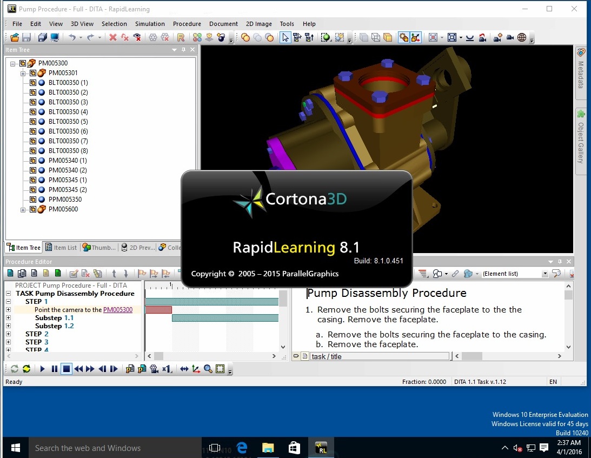
Task: Select the arrow pointer selection tool
Action: point(285,37)
